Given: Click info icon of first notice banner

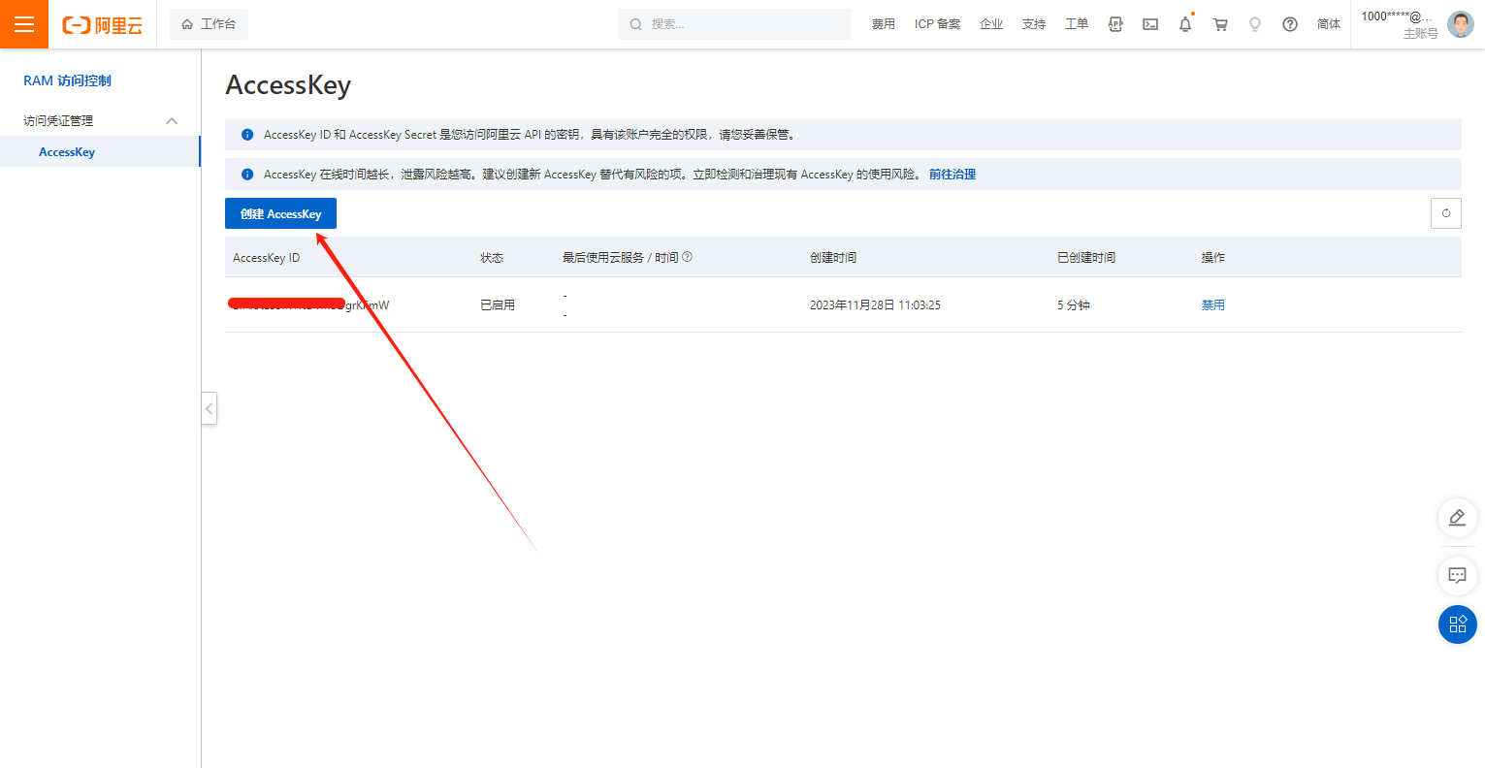Looking at the screenshot, I should pos(247,135).
